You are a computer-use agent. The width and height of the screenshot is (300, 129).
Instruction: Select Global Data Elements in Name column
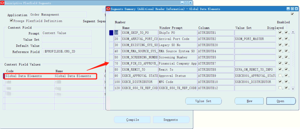[x=79, y=76]
